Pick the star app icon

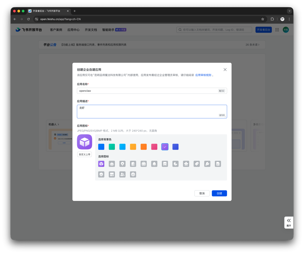[x=186, y=164]
